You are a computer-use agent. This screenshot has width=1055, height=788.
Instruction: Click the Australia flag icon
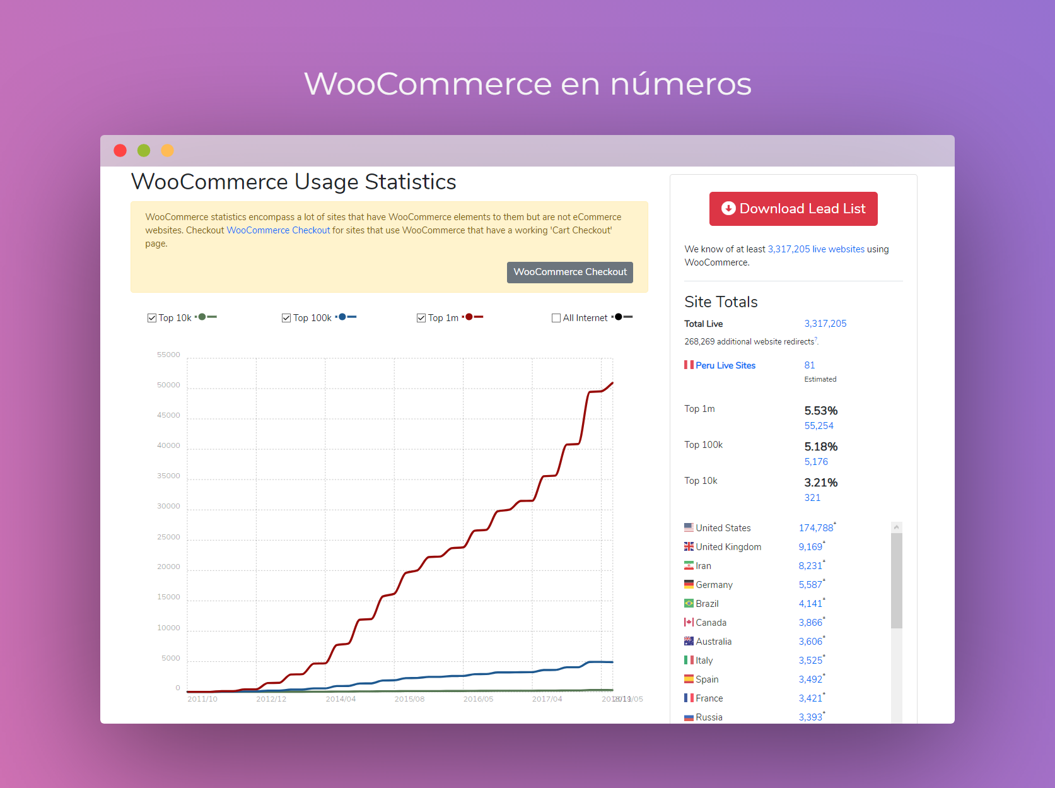(x=689, y=641)
